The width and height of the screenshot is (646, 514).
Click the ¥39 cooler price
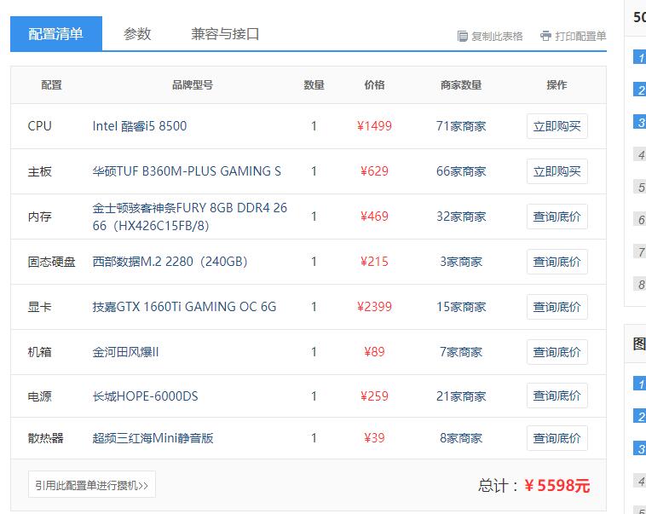374,438
